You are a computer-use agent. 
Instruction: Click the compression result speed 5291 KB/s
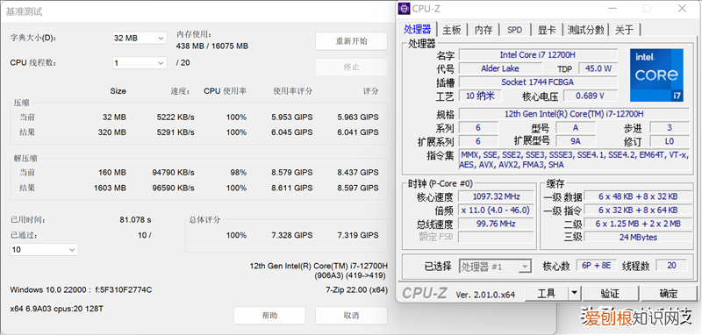click(x=175, y=132)
